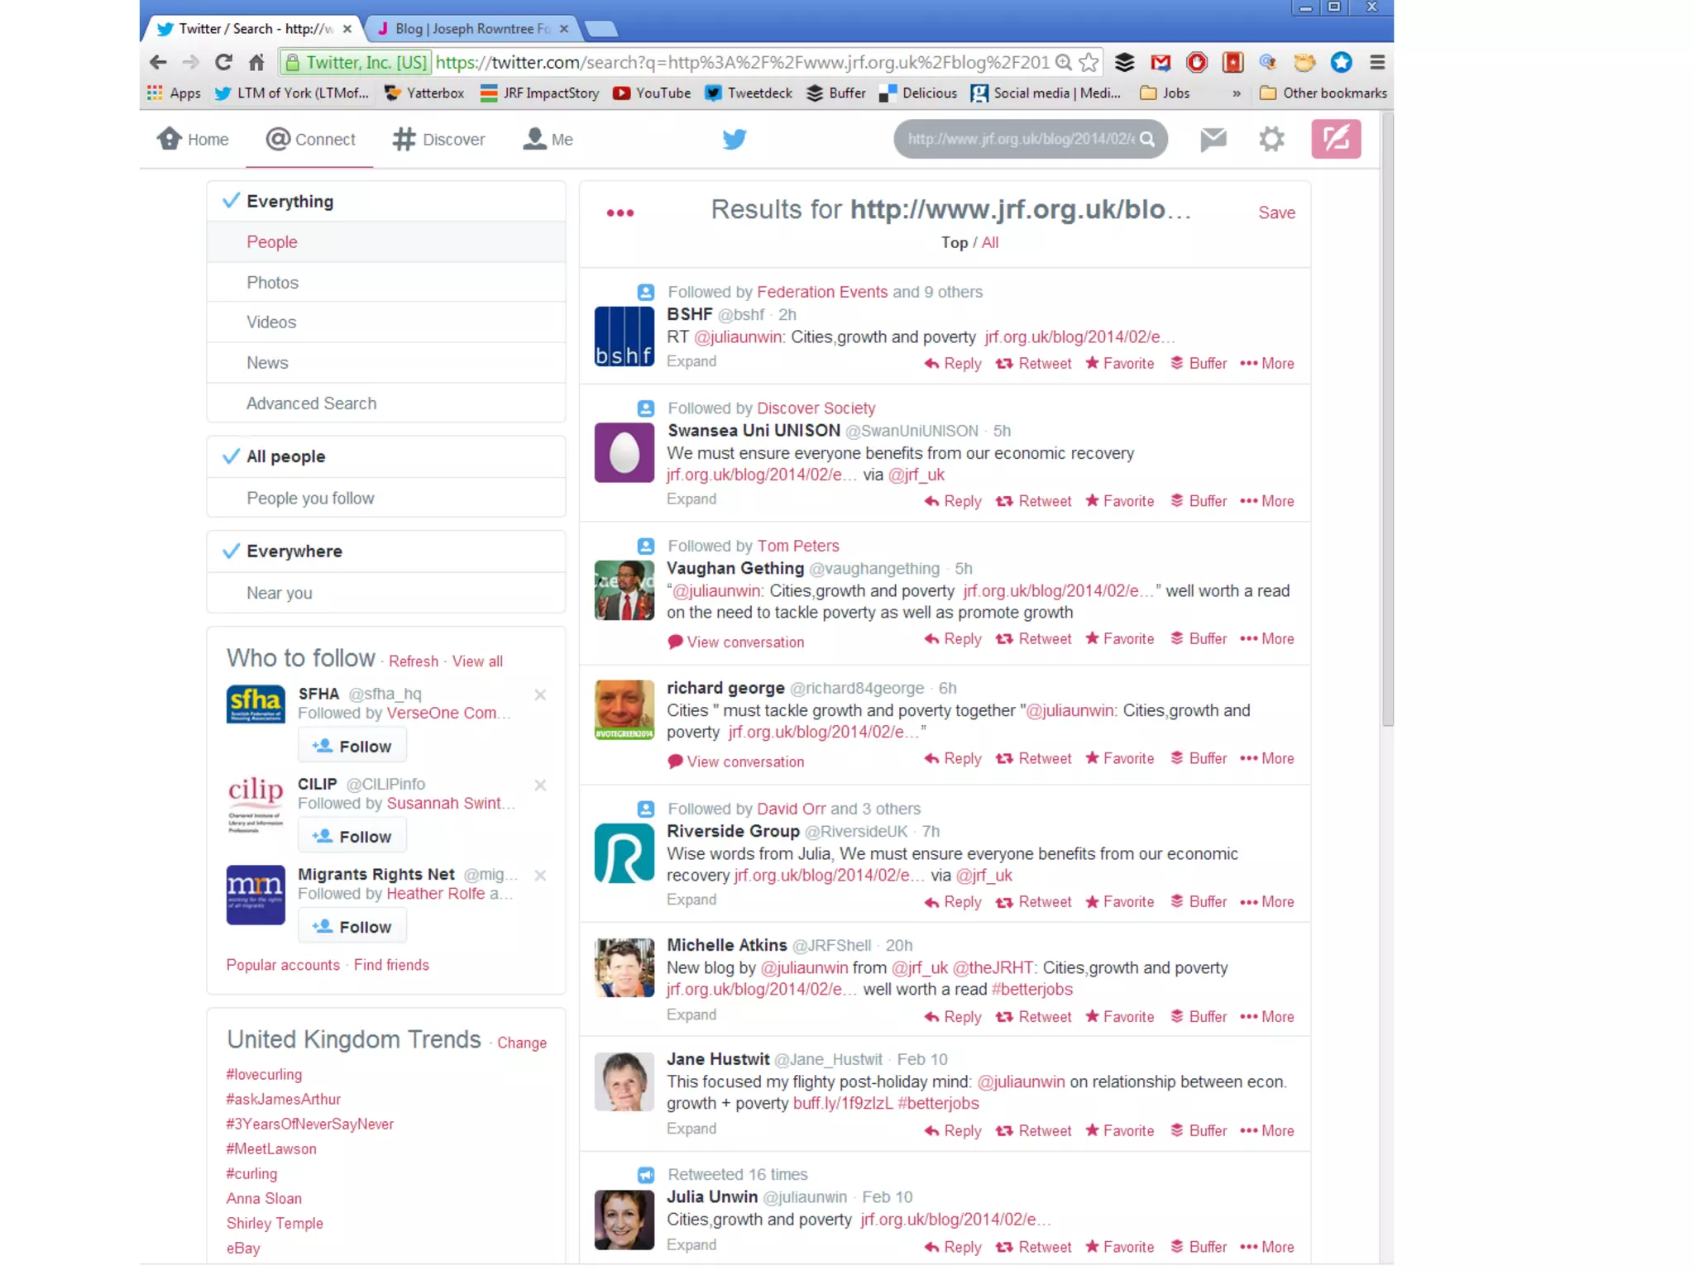Expand the BSHF tweet
Image resolution: width=1694 pixels, height=1270 pixels.
coord(691,361)
